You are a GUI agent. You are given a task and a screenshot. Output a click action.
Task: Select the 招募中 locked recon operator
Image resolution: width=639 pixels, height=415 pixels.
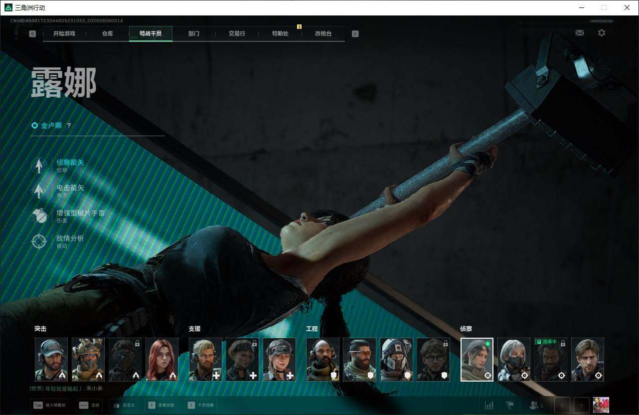551,360
